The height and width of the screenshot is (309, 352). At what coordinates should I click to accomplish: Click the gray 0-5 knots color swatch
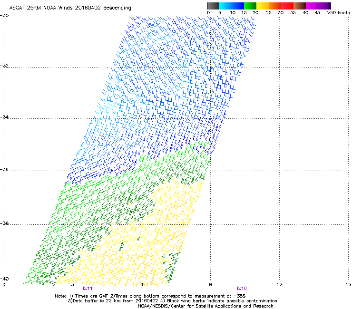tap(214, 6)
